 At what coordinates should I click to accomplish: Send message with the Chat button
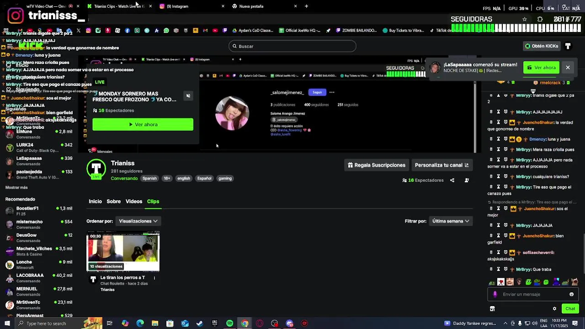tap(570, 309)
